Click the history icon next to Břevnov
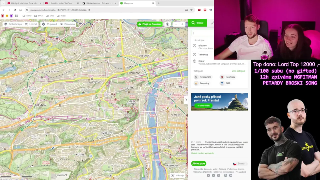 pyautogui.click(x=194, y=45)
